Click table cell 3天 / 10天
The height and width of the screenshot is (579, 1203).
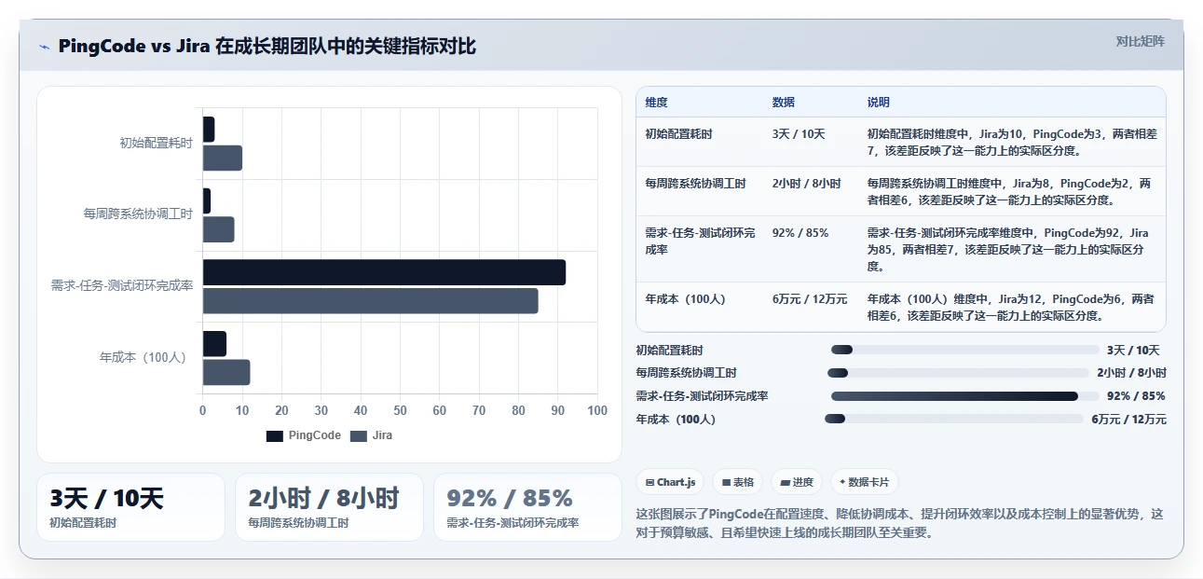799,134
